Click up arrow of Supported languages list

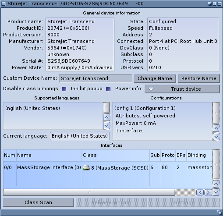click(x=106, y=117)
